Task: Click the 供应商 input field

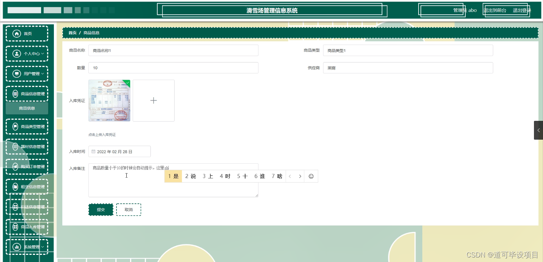Action: [408, 68]
